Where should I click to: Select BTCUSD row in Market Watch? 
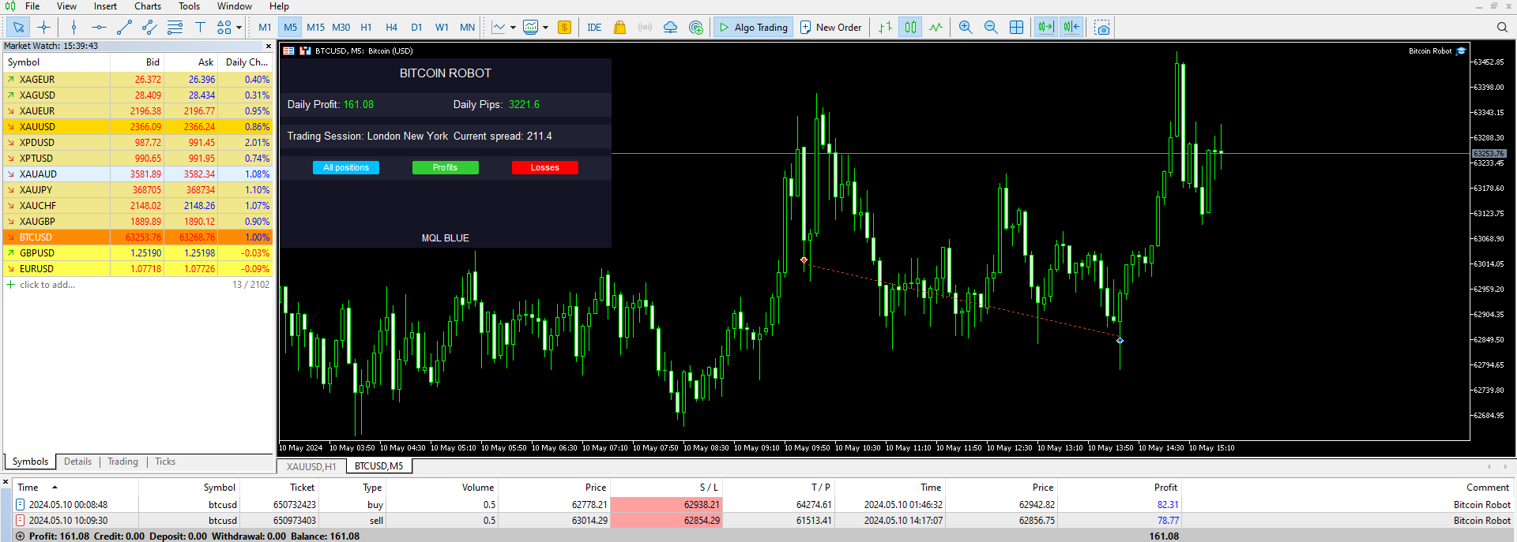pyautogui.click(x=138, y=237)
